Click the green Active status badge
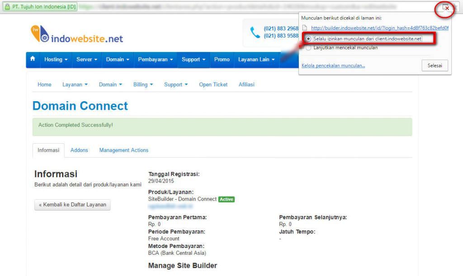The width and height of the screenshot is (463, 276). click(226, 199)
